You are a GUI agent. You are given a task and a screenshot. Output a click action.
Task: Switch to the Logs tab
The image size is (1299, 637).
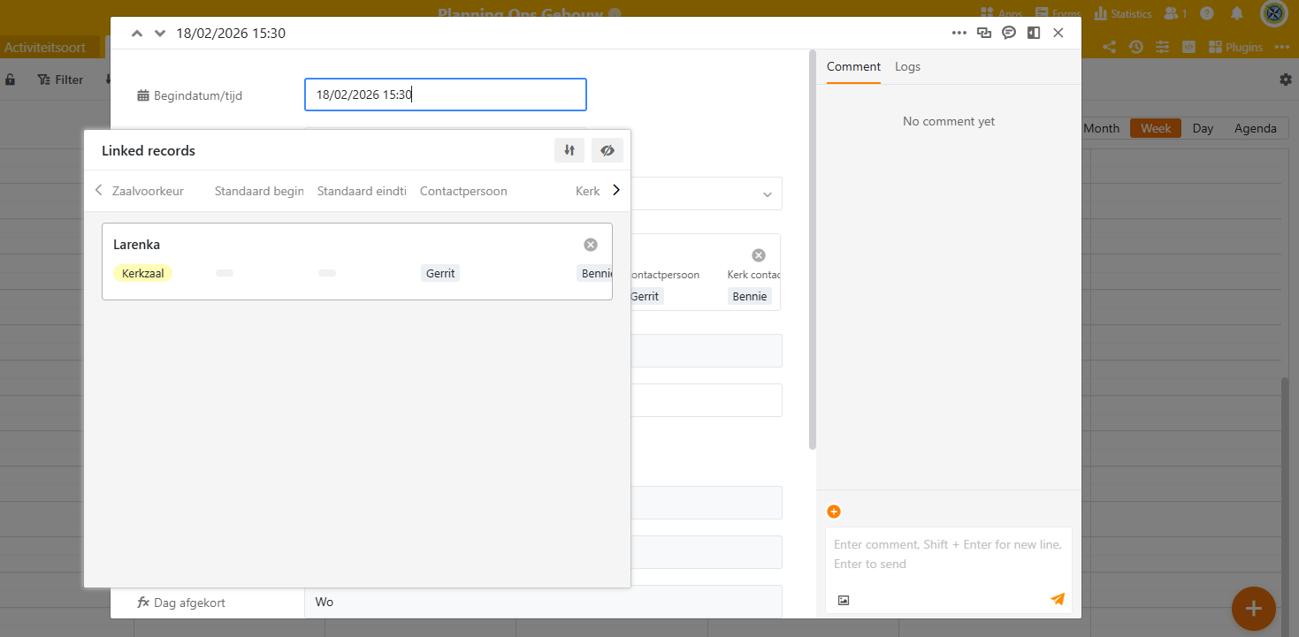pyautogui.click(x=907, y=66)
